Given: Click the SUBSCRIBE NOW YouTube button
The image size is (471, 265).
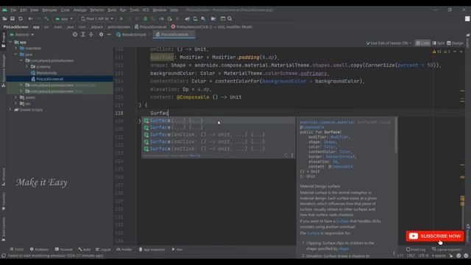Looking at the screenshot, I should [x=435, y=236].
